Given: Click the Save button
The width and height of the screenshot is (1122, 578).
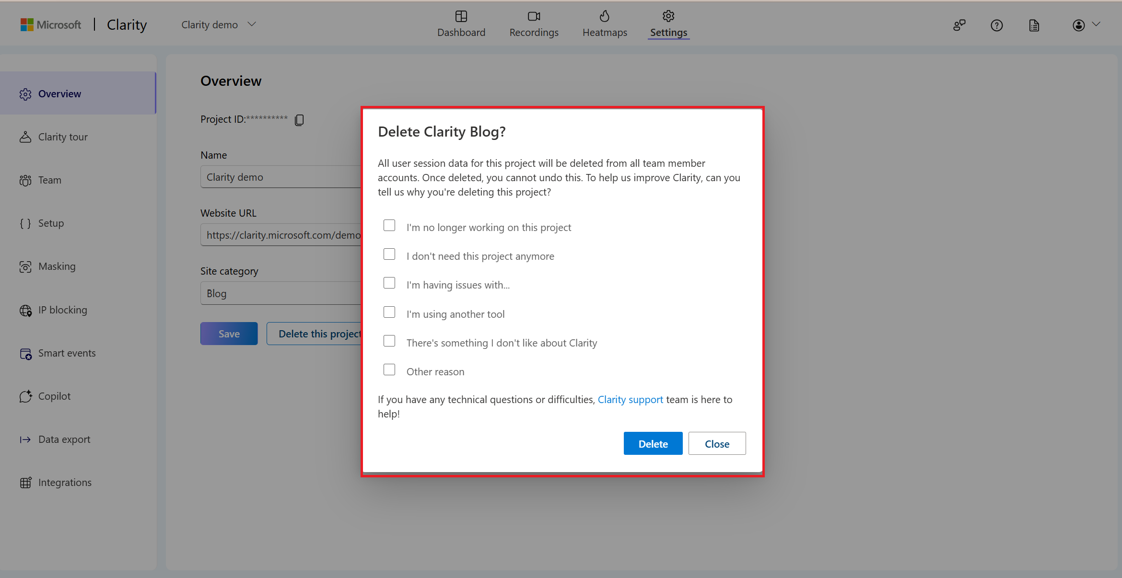Looking at the screenshot, I should click(229, 334).
